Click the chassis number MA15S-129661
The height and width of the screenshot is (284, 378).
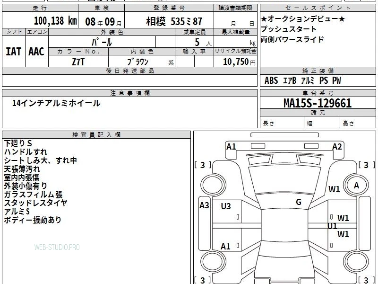(318, 103)
